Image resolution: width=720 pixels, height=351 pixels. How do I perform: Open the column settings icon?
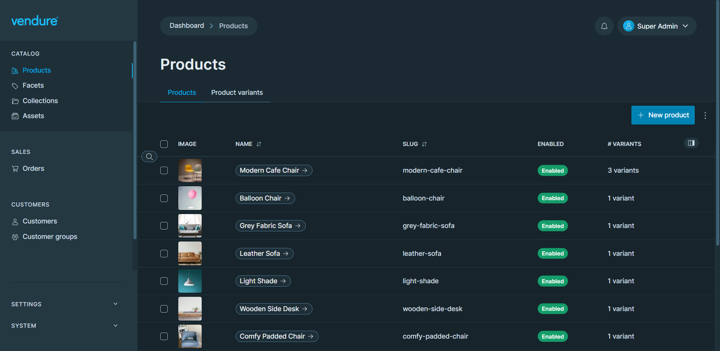[x=691, y=143]
